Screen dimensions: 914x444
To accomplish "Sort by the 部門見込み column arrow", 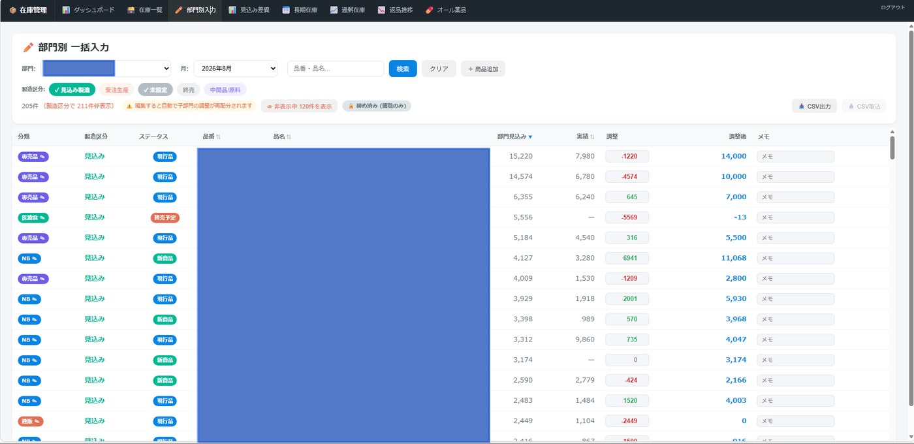I will click(530, 136).
